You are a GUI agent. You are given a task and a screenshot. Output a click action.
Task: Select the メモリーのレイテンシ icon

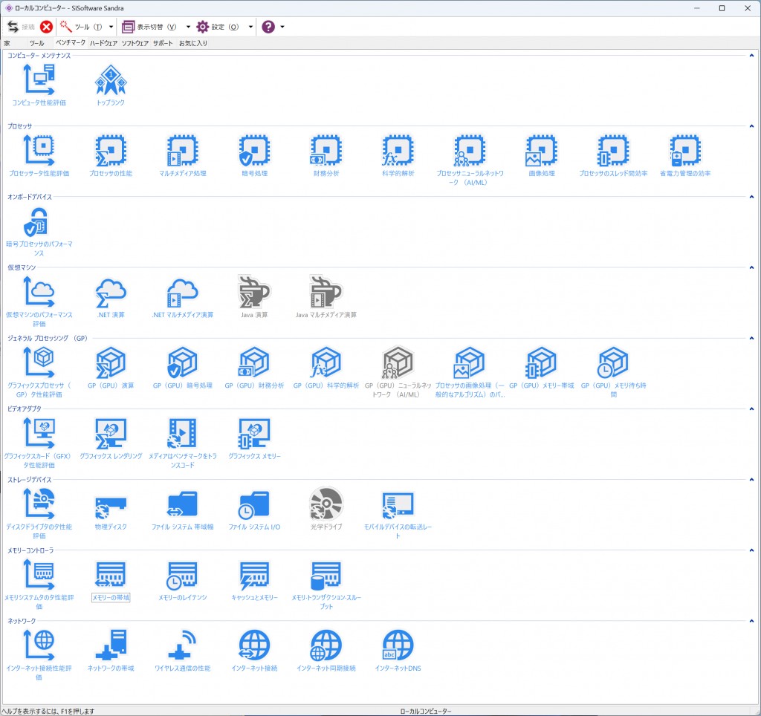tap(182, 576)
